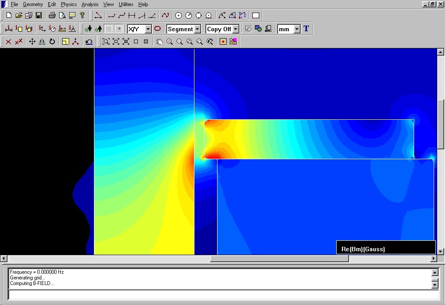Open the Physics menu
The image size is (445, 305).
(x=69, y=4)
